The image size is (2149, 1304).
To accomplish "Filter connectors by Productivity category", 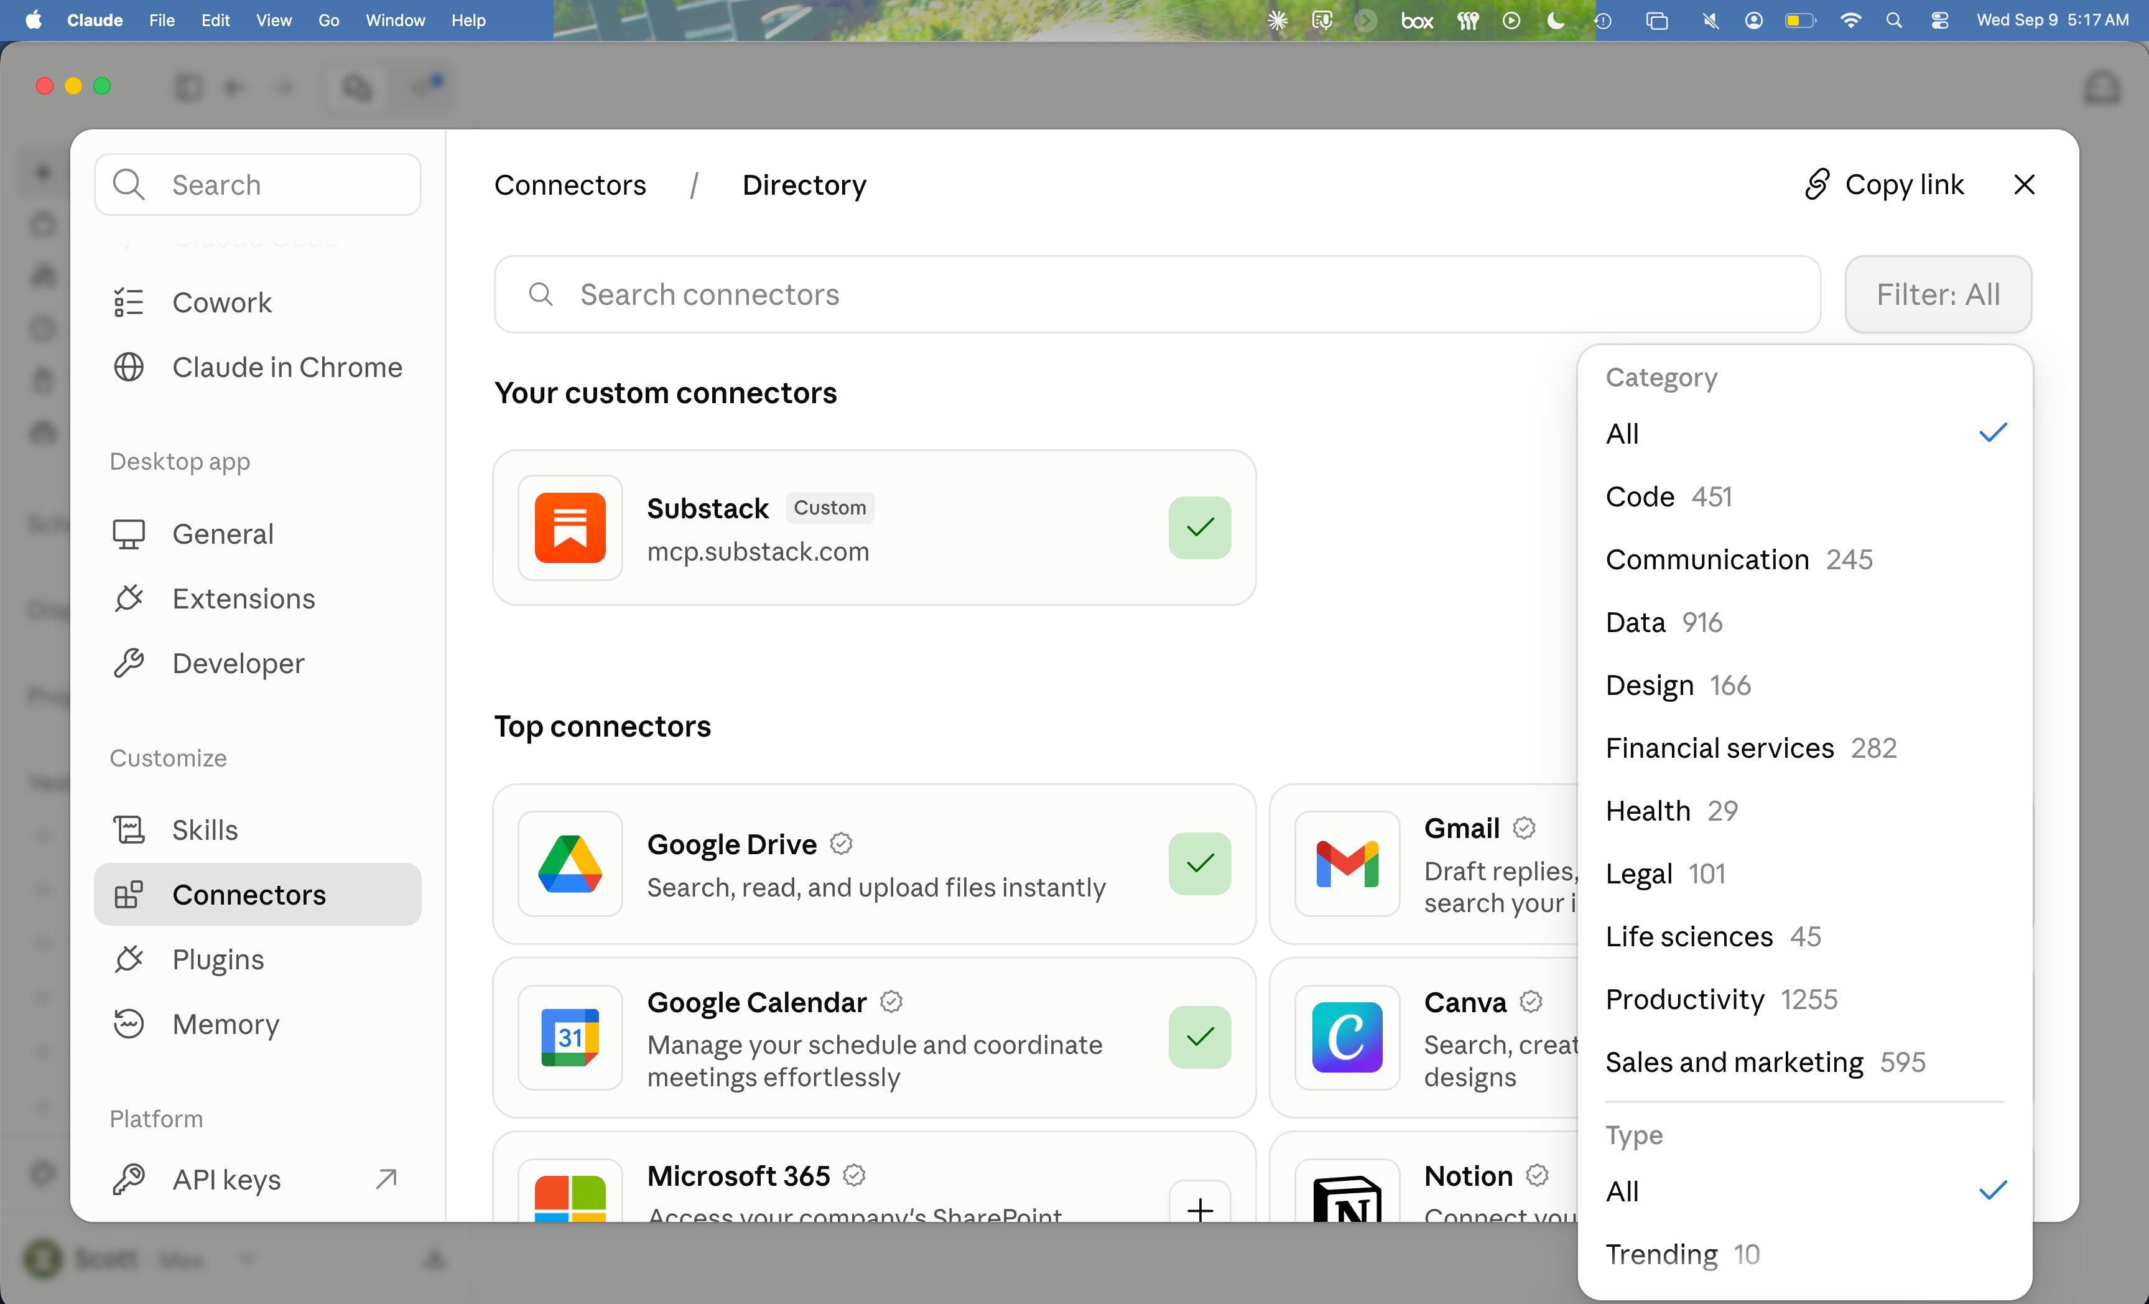I will [x=1806, y=999].
